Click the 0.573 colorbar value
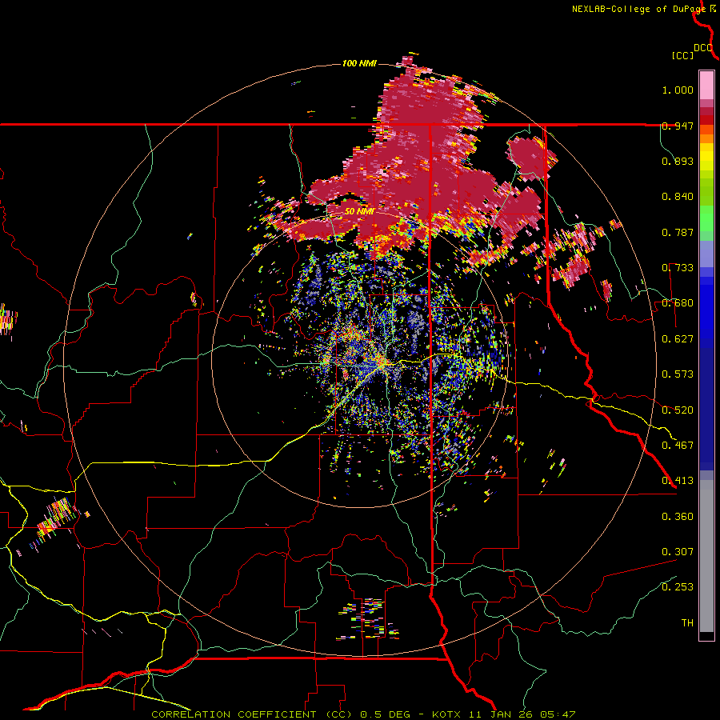Viewport: 720px width, 720px height. pyautogui.click(x=678, y=374)
